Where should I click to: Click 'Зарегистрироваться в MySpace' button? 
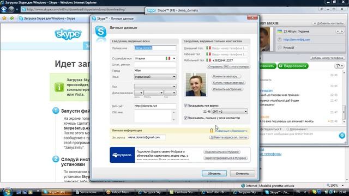[225, 158]
